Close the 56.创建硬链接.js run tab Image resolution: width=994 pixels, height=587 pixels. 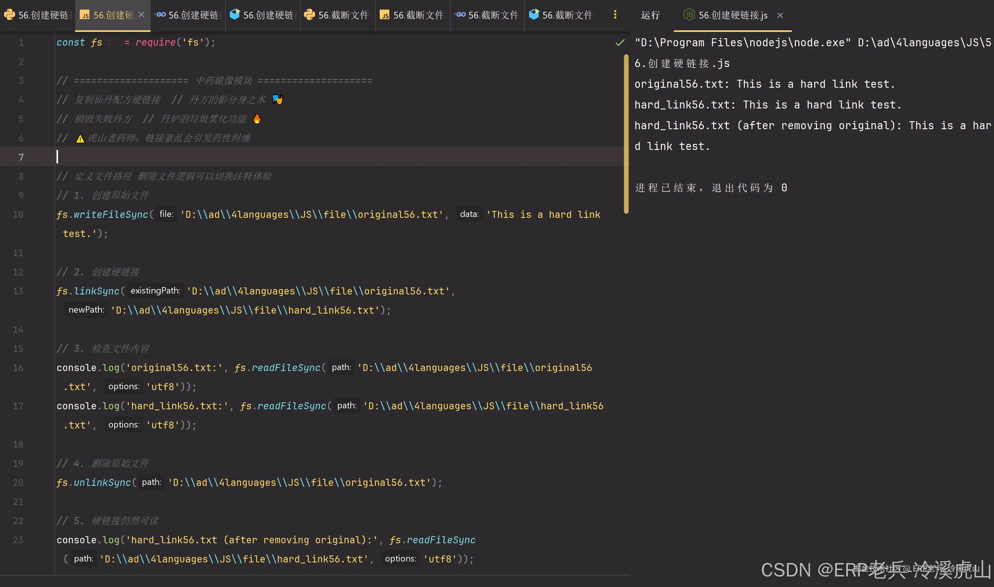pyautogui.click(x=780, y=15)
